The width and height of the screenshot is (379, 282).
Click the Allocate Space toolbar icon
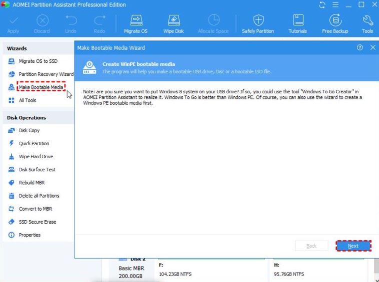click(214, 20)
